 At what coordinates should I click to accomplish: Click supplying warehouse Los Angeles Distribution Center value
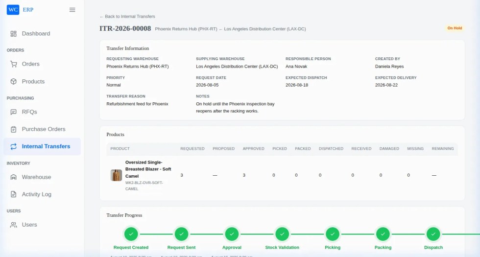237,67
